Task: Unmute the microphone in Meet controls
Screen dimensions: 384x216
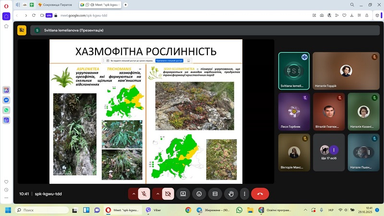Action: [x=143, y=194]
